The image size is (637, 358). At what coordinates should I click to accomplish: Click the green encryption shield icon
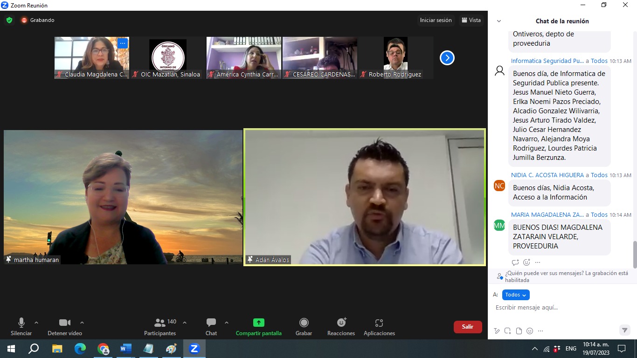click(9, 20)
